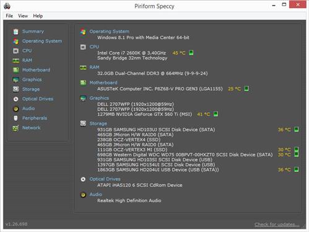Click the Graphics monitor icon in the sidebar
This screenshot has width=309, height=232.
[x=15, y=79]
